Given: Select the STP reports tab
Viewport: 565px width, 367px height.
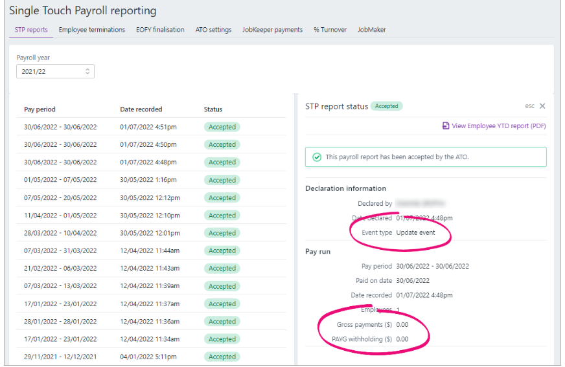Looking at the screenshot, I should coord(31,30).
